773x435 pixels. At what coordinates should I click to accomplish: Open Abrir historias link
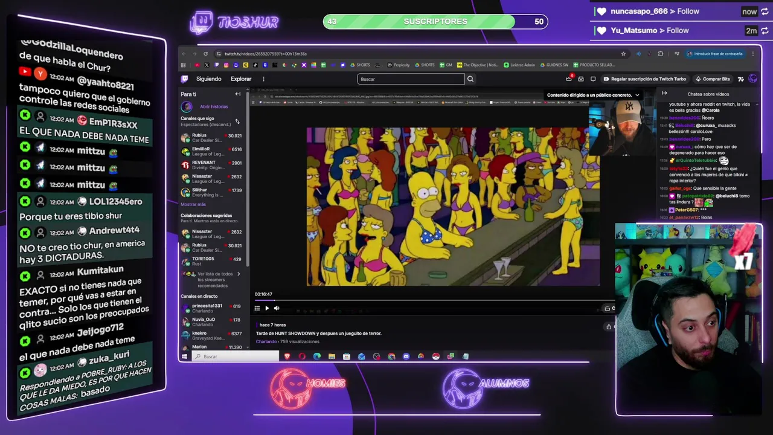point(214,106)
